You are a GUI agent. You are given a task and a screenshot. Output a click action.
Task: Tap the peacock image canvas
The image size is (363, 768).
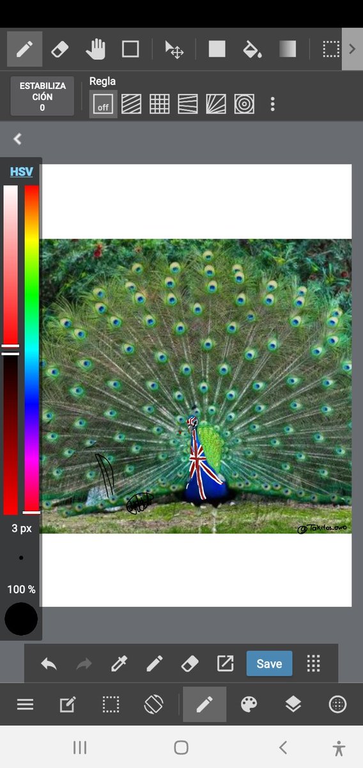196,386
